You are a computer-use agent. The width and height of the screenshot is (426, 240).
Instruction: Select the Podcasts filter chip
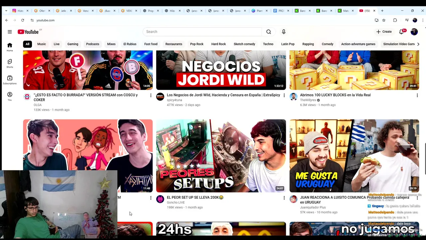click(93, 44)
